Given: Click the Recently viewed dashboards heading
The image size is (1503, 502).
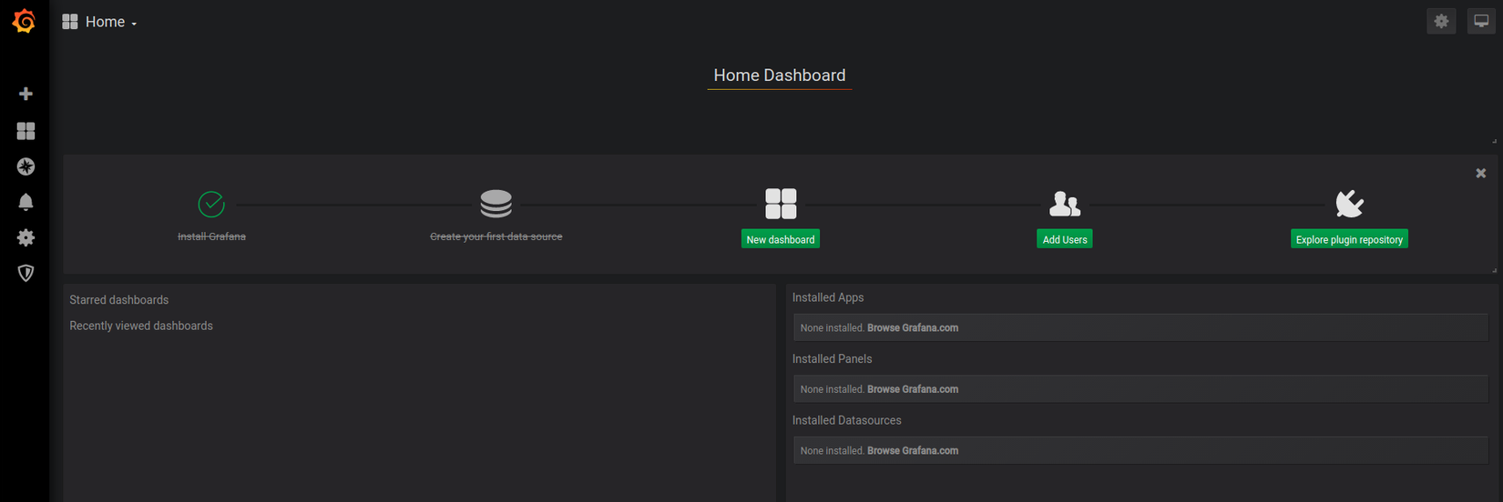Looking at the screenshot, I should [141, 326].
